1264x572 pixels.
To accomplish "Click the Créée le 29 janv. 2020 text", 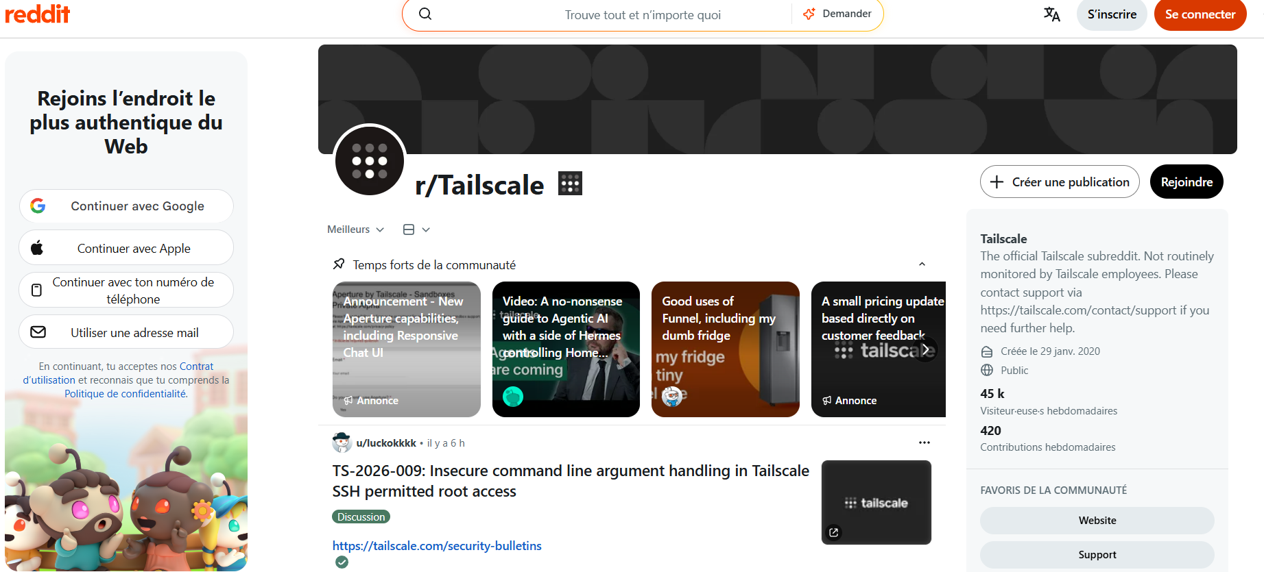I will pos(1050,351).
